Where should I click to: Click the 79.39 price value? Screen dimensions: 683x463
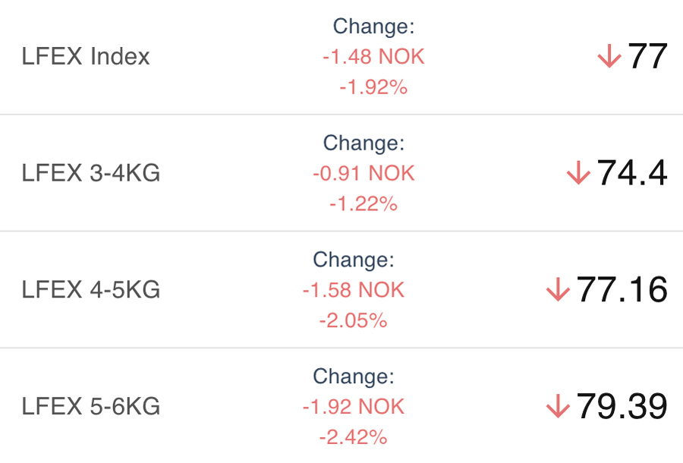click(x=622, y=407)
